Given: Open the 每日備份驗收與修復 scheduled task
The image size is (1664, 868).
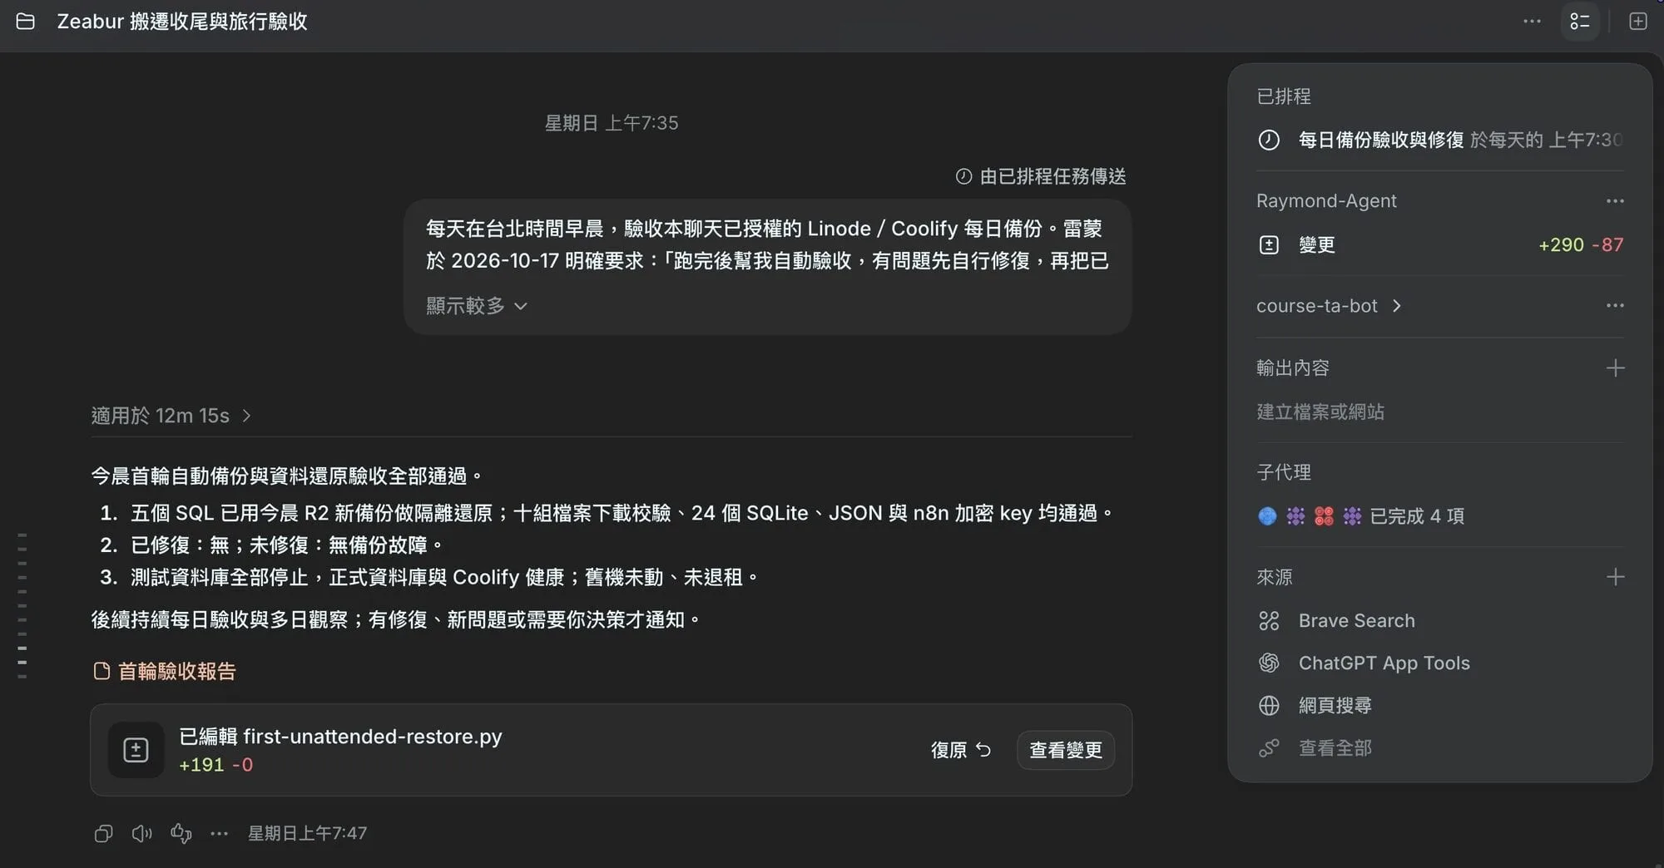Looking at the screenshot, I should tap(1440, 140).
